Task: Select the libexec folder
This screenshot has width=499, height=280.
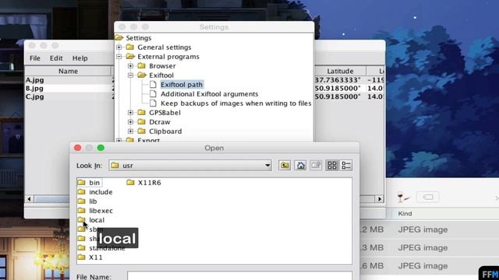Action: coord(95,211)
